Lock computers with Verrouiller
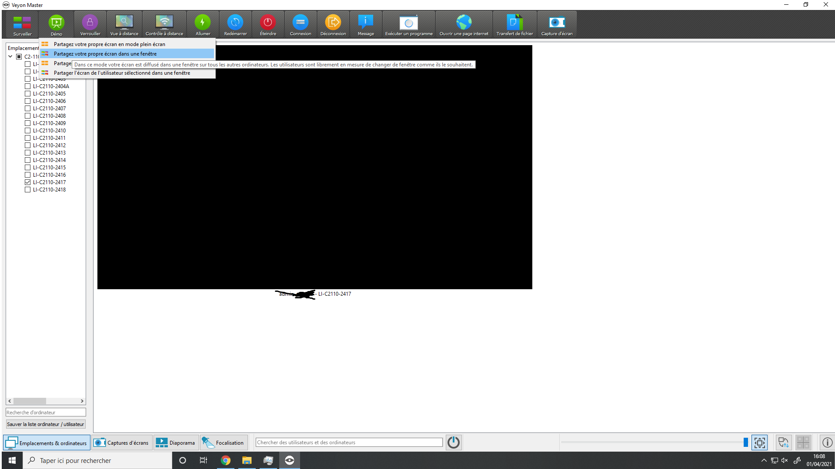This screenshot has width=835, height=469. coord(90,25)
